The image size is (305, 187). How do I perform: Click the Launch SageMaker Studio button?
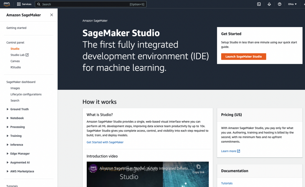(243, 56)
